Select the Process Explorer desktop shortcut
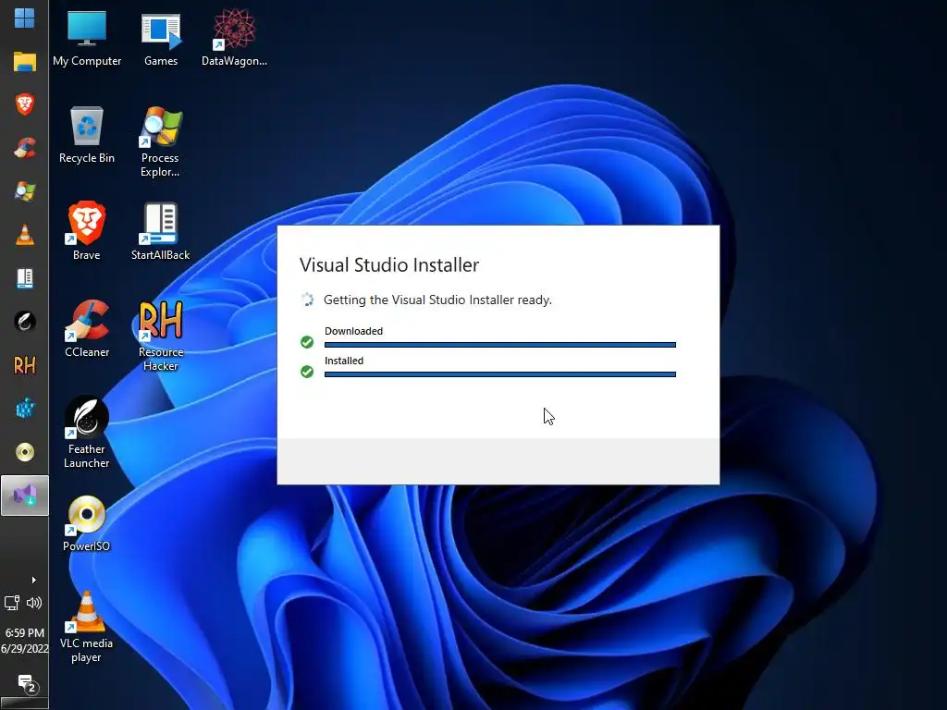 (160, 141)
